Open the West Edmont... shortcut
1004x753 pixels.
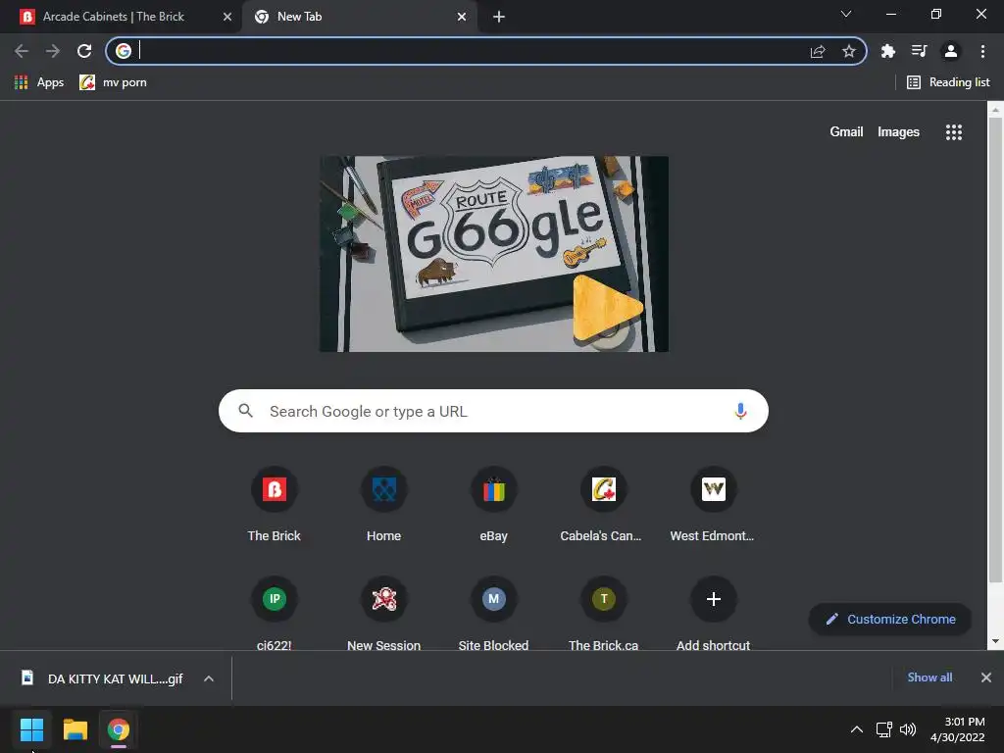pos(714,505)
